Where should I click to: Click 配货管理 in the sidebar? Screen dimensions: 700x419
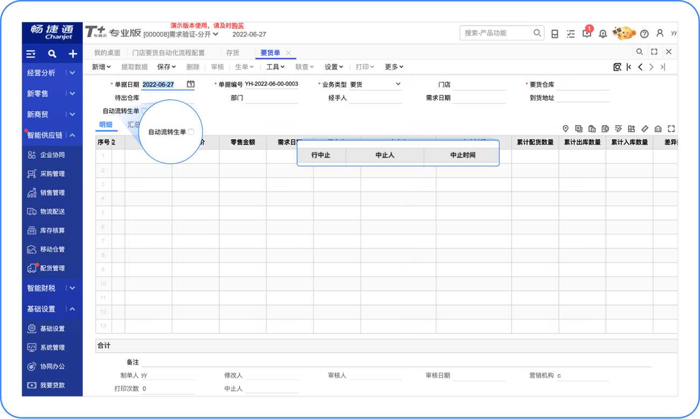(52, 268)
